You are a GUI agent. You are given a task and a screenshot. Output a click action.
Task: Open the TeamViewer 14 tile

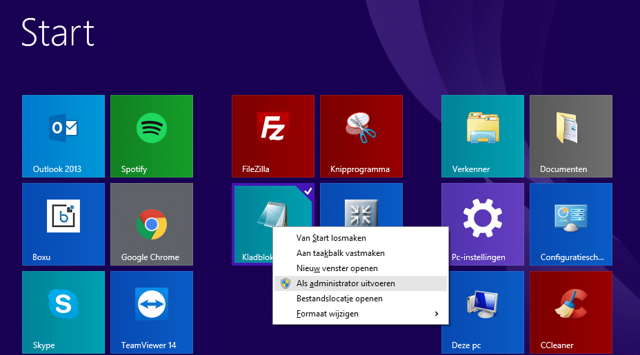[152, 312]
